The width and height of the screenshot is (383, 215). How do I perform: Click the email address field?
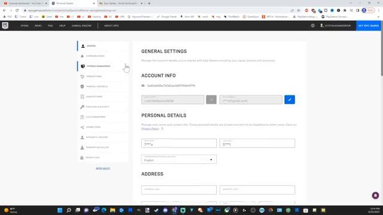pyautogui.click(x=251, y=100)
